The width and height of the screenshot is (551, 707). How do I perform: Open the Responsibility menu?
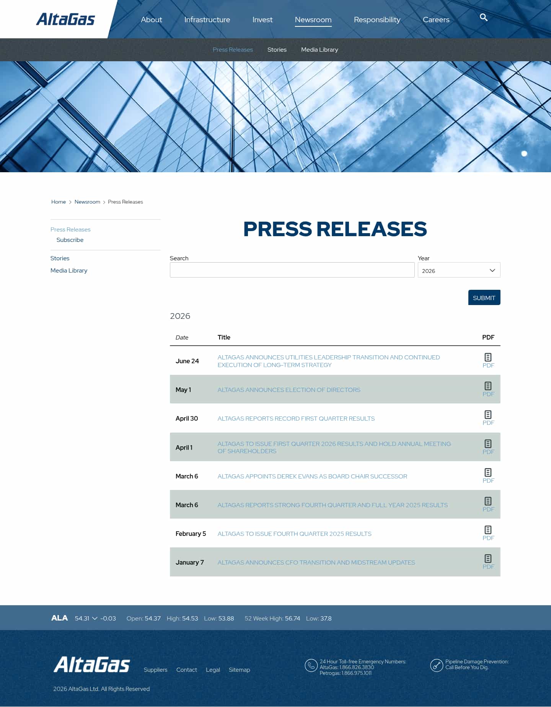(x=377, y=20)
